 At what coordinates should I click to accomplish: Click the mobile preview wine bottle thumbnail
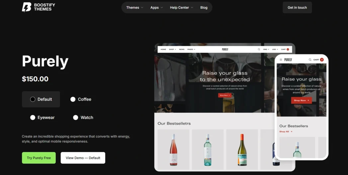(x=297, y=147)
